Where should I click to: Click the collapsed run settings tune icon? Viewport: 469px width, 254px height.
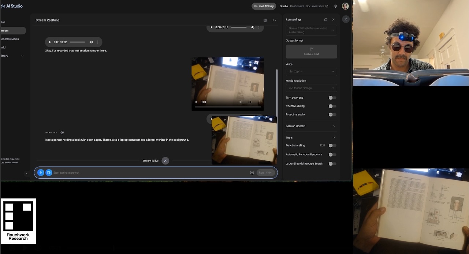(x=346, y=19)
